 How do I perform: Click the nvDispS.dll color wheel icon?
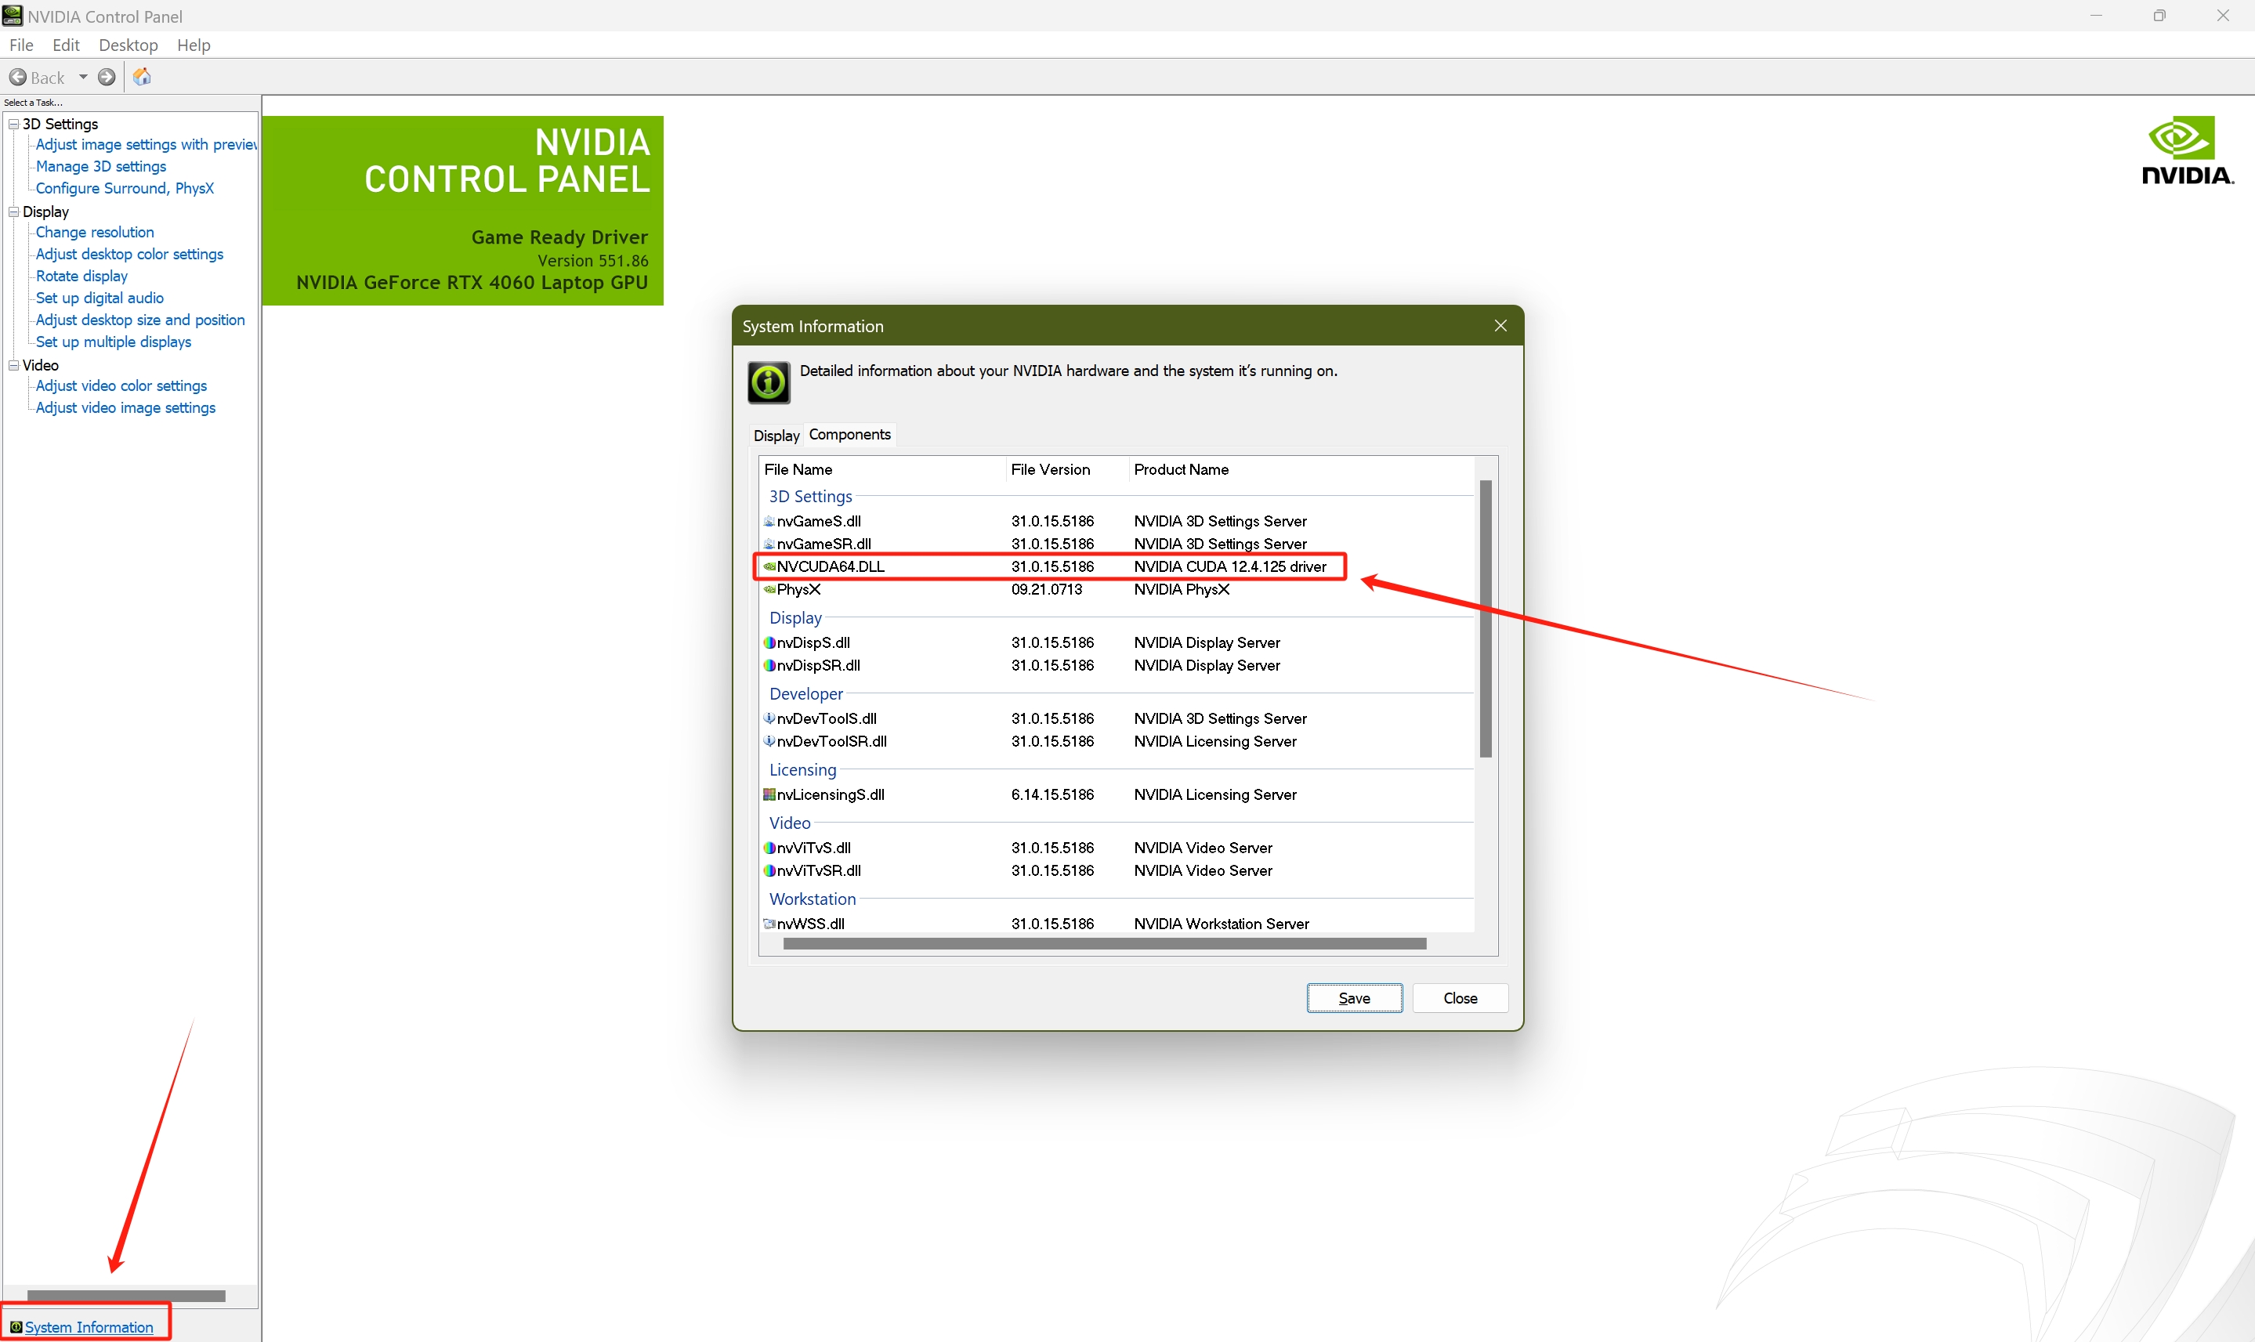(769, 643)
